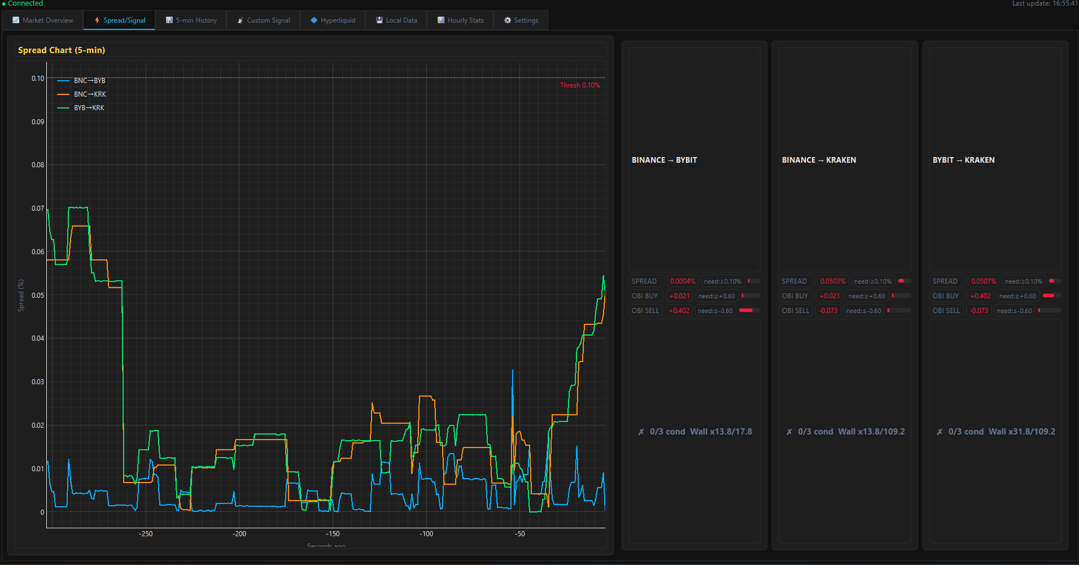Screen dimensions: 1079x565
Task: Open the Local Data tab
Action: click(x=396, y=20)
